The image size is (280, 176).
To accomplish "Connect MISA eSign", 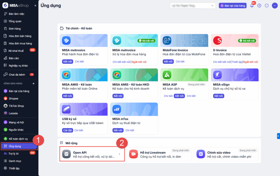I will click(x=219, y=96).
